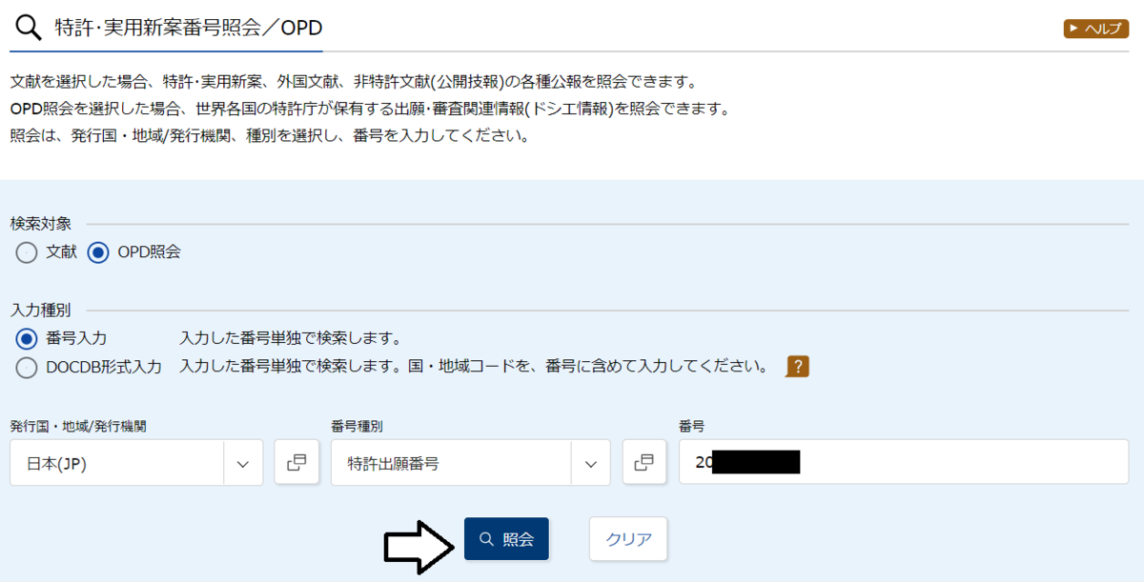Click the 入力種別 section label
Screen dimensions: 1144x582
coord(41,311)
